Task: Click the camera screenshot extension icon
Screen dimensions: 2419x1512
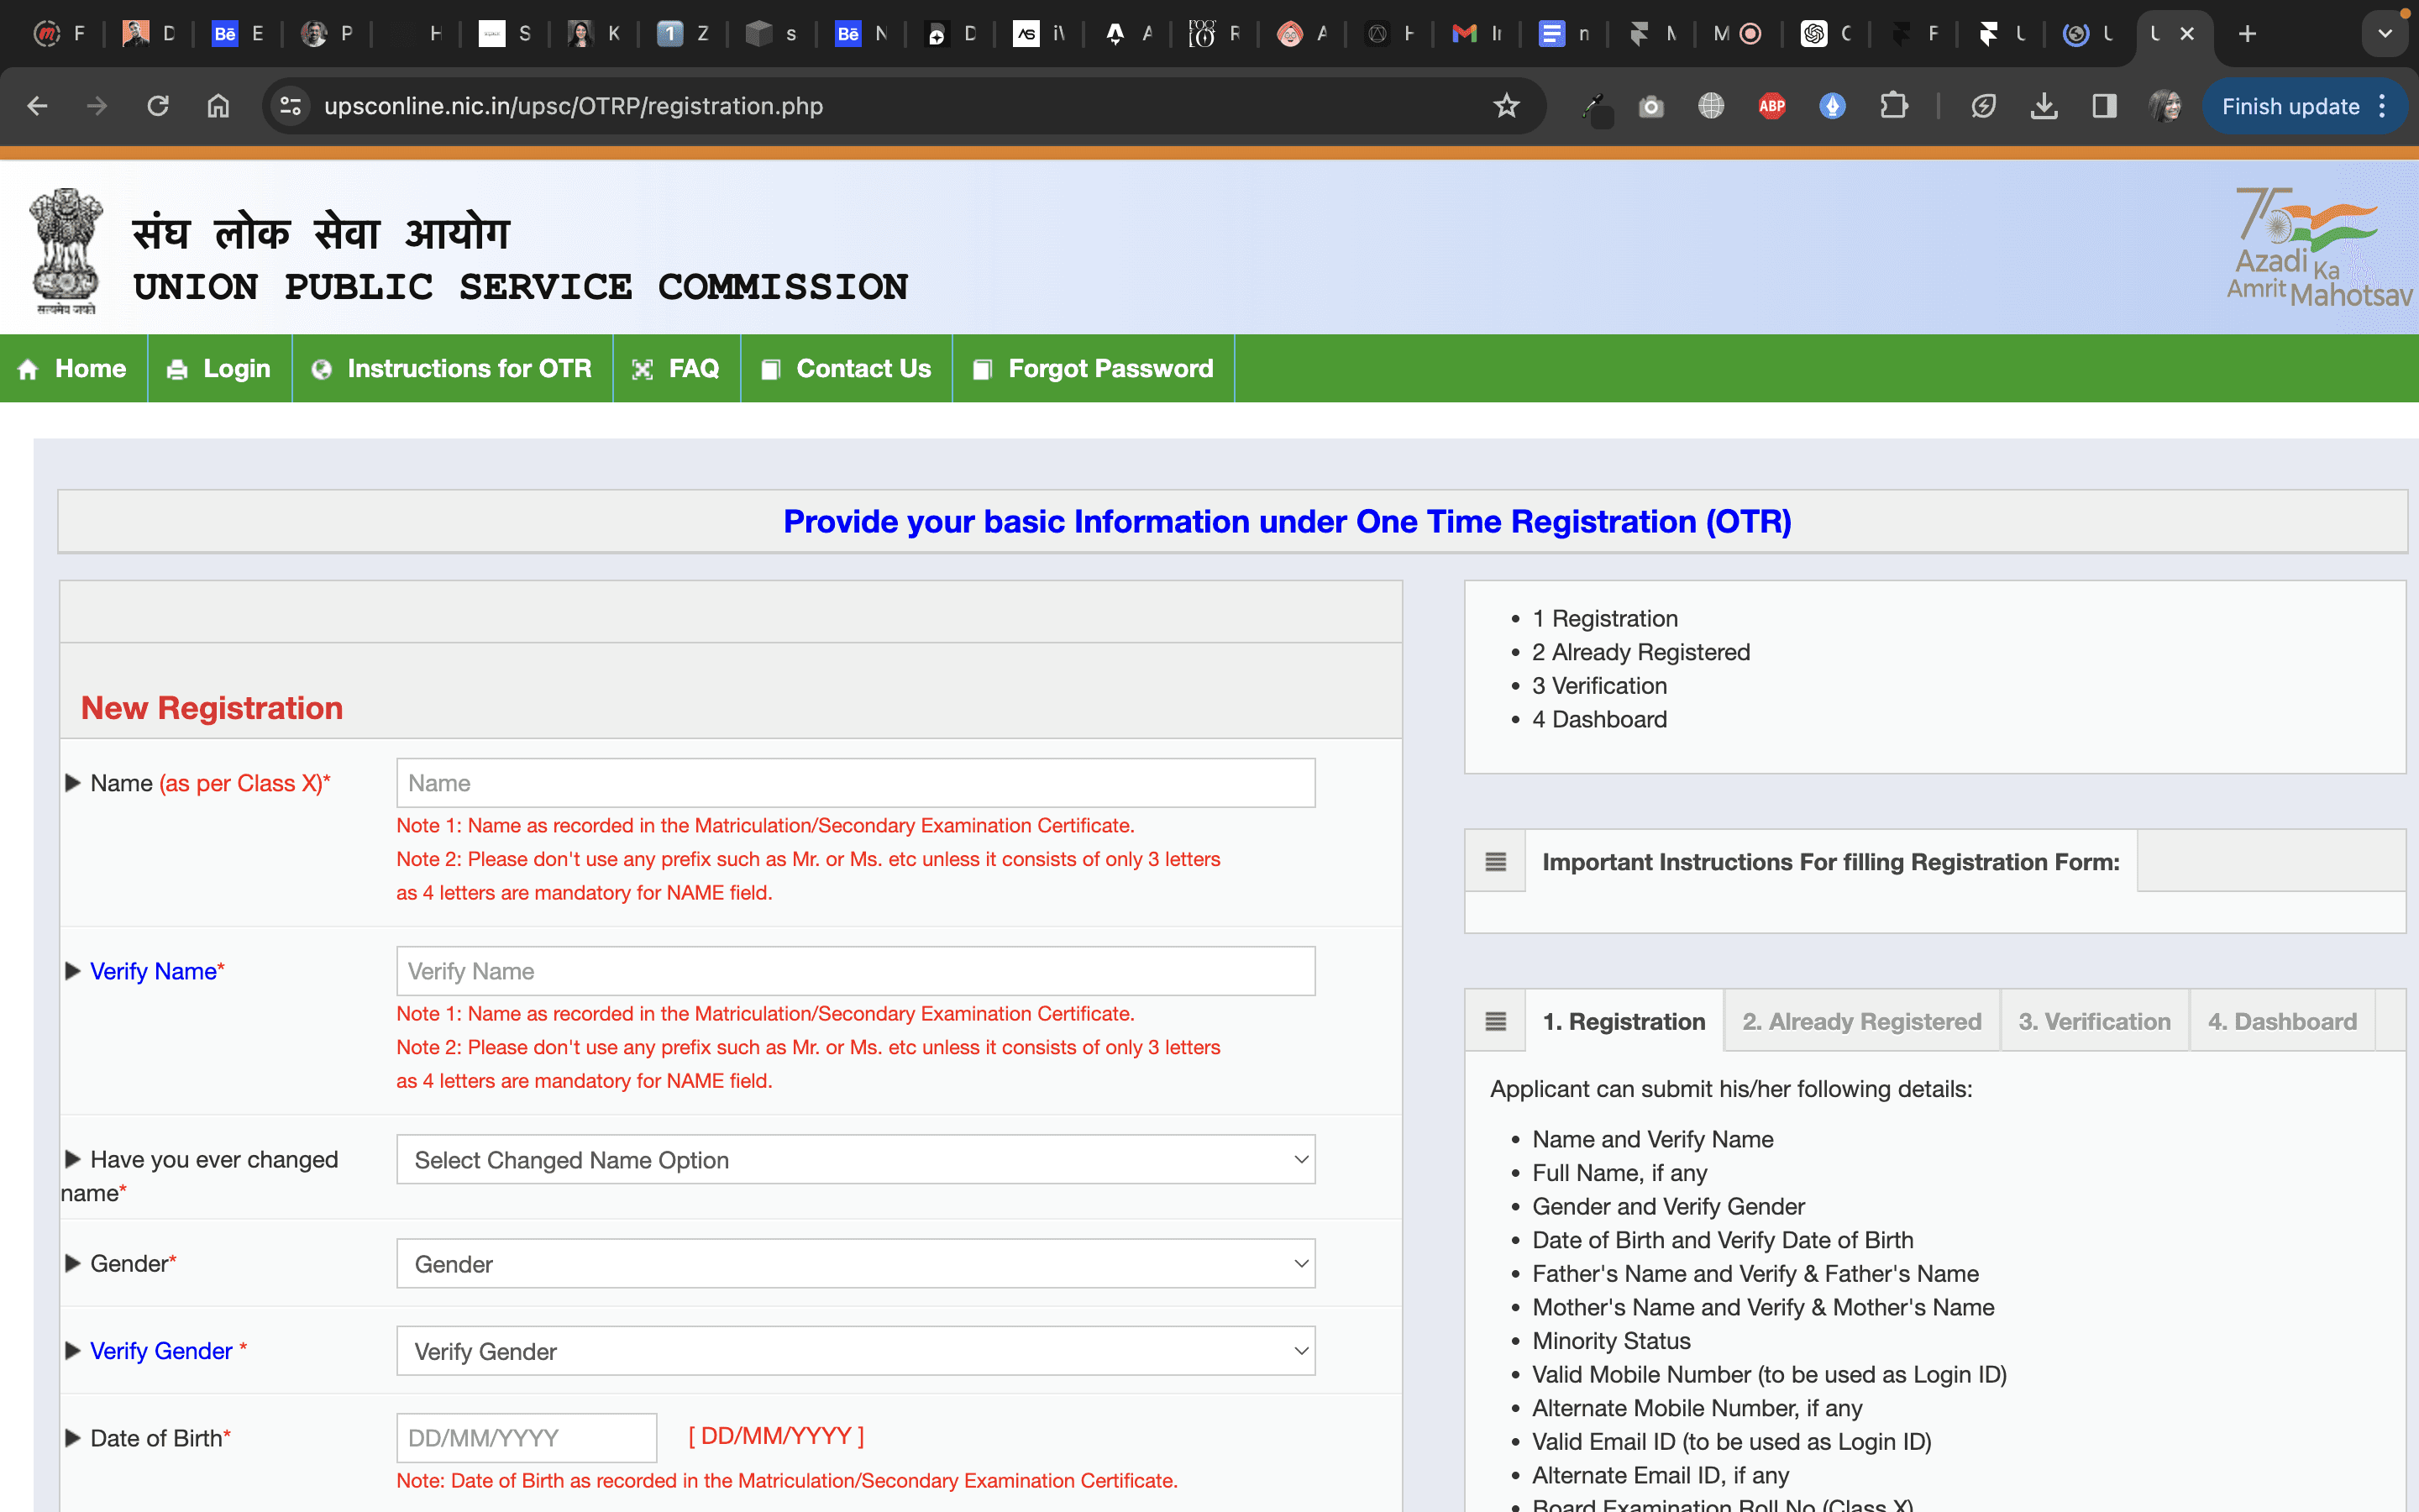Action: (1651, 106)
